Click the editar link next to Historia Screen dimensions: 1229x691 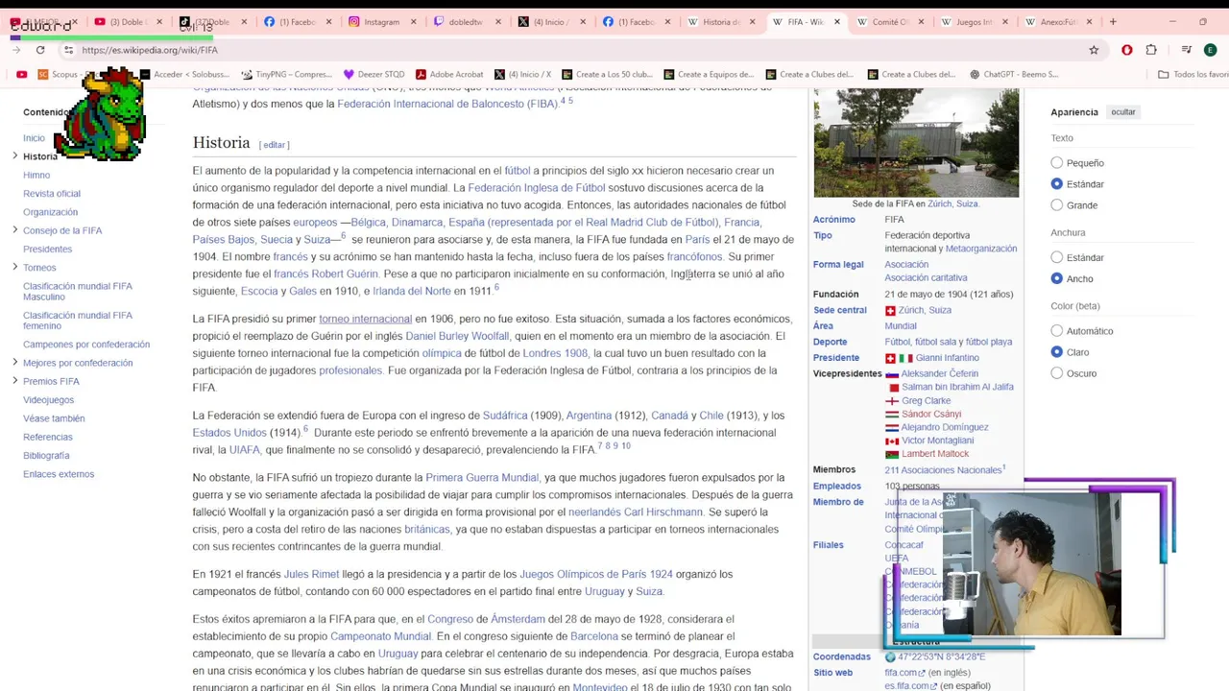pos(274,145)
